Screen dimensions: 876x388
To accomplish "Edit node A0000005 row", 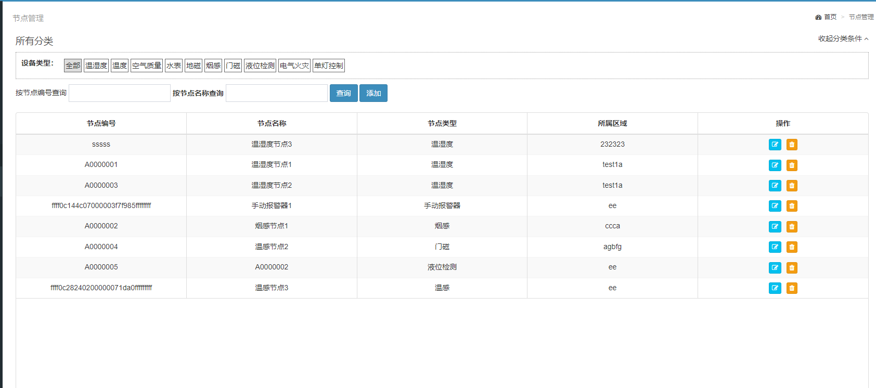I will 775,268.
